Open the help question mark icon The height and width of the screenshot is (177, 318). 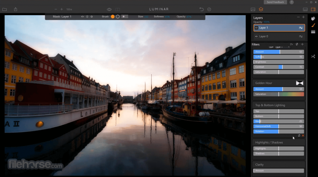point(291,2)
